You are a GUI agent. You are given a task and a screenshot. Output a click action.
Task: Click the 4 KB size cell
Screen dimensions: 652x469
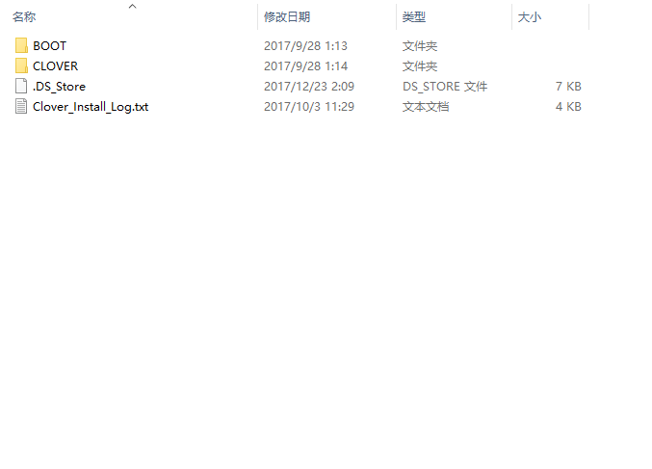pyautogui.click(x=568, y=107)
